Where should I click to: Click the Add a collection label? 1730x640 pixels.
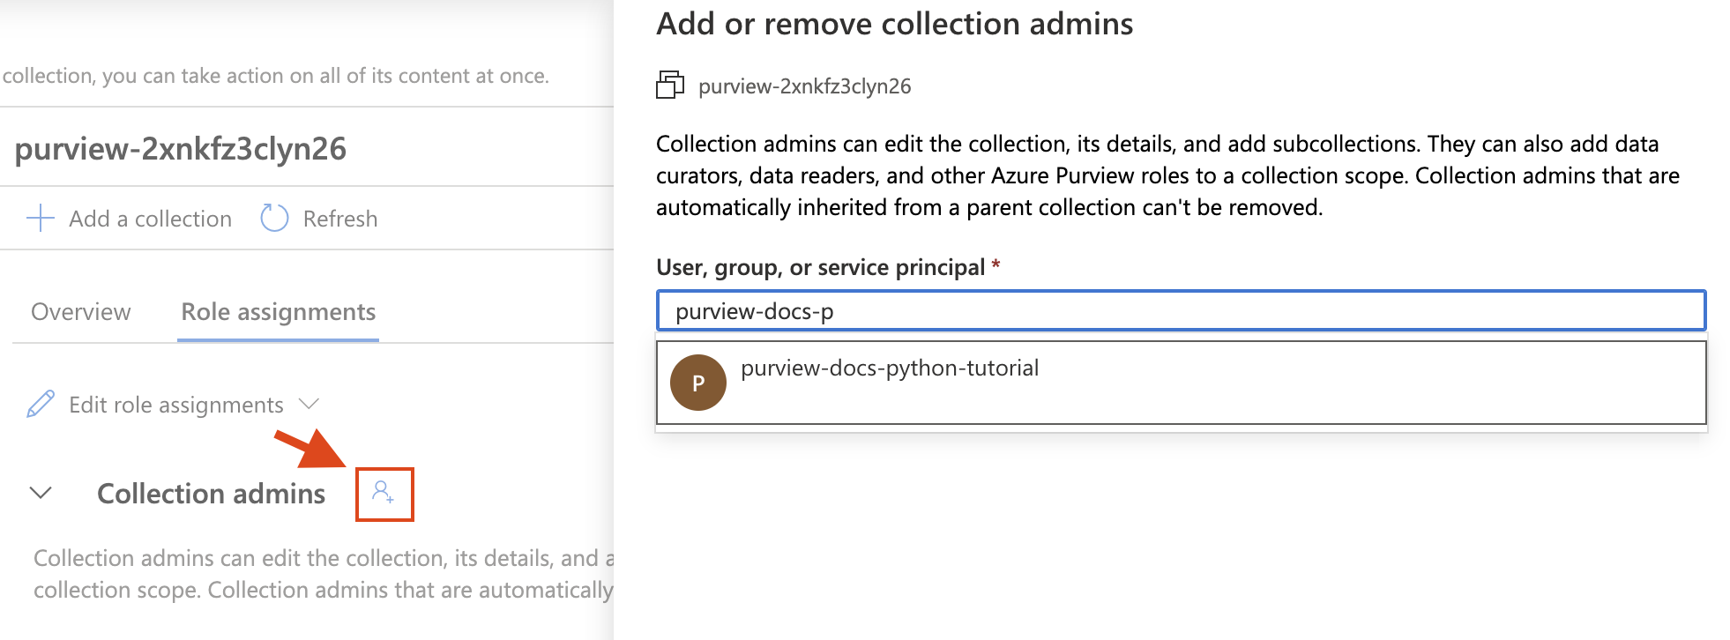tap(150, 219)
